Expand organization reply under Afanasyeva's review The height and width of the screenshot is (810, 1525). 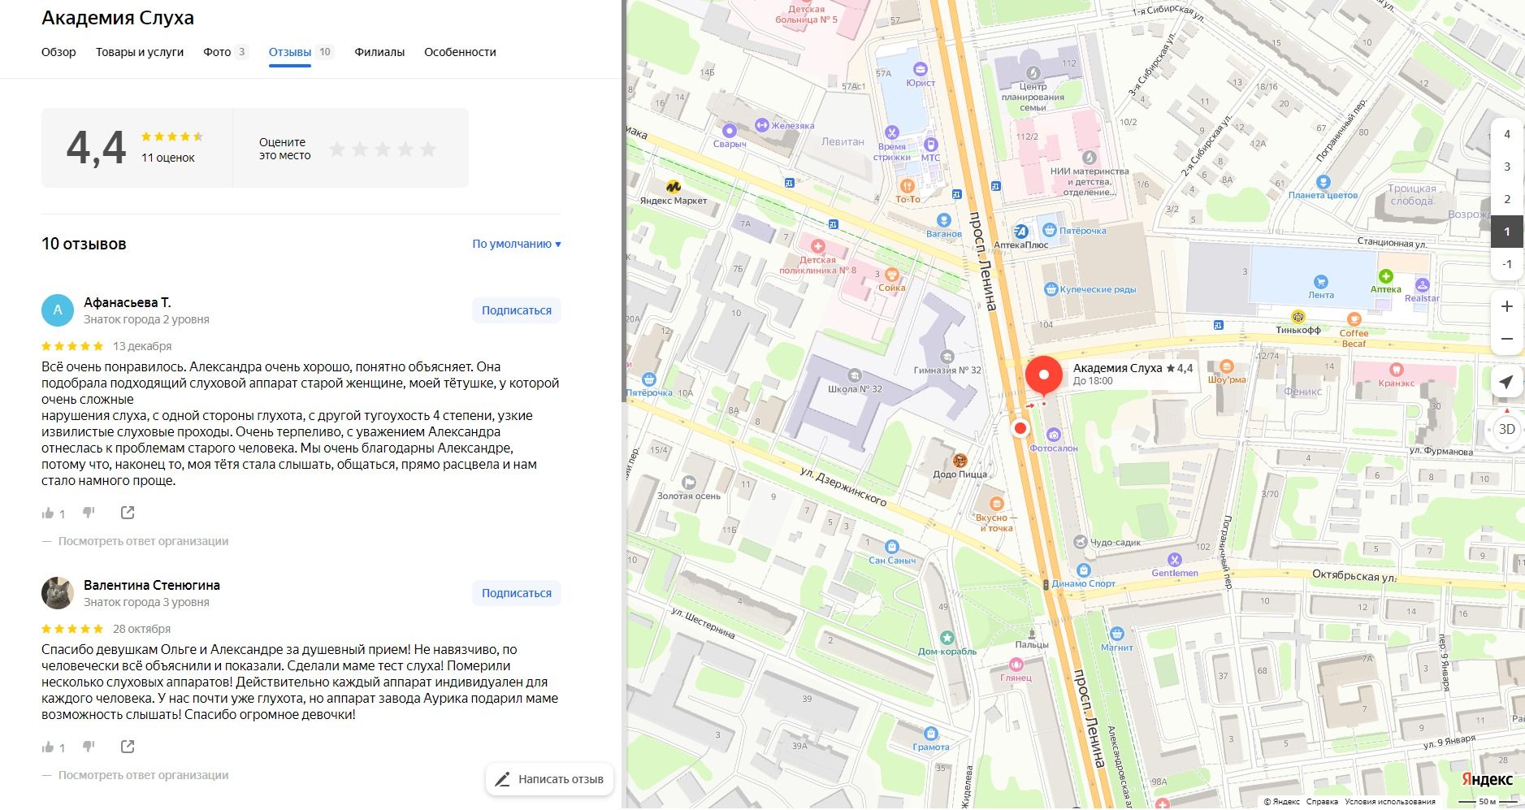click(143, 541)
